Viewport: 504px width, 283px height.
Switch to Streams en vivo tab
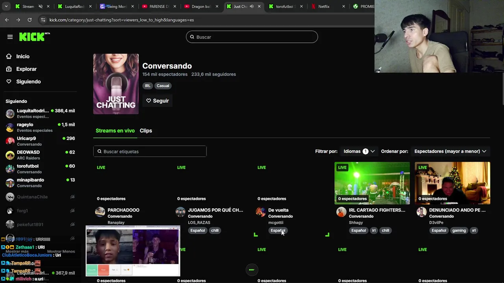click(115, 130)
